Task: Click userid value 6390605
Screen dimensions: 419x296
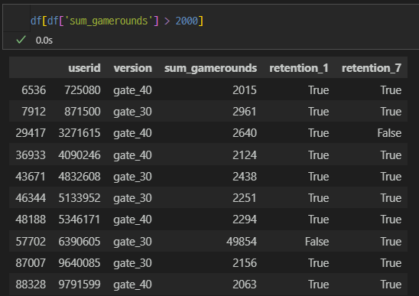Action: pyautogui.click(x=80, y=242)
